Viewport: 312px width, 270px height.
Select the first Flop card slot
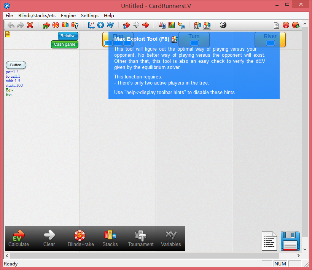109,43
